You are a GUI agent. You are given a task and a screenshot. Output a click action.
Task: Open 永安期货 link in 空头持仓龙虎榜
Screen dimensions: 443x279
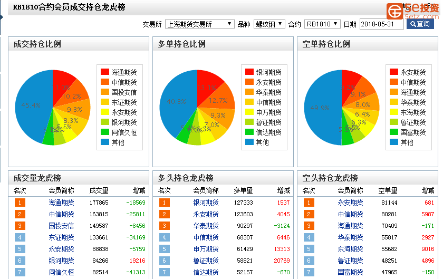pos(350,203)
